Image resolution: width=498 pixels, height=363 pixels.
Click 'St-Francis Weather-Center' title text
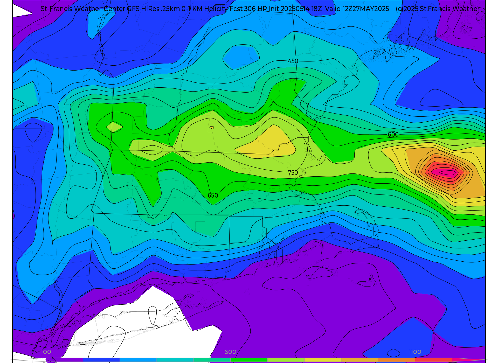coord(83,9)
